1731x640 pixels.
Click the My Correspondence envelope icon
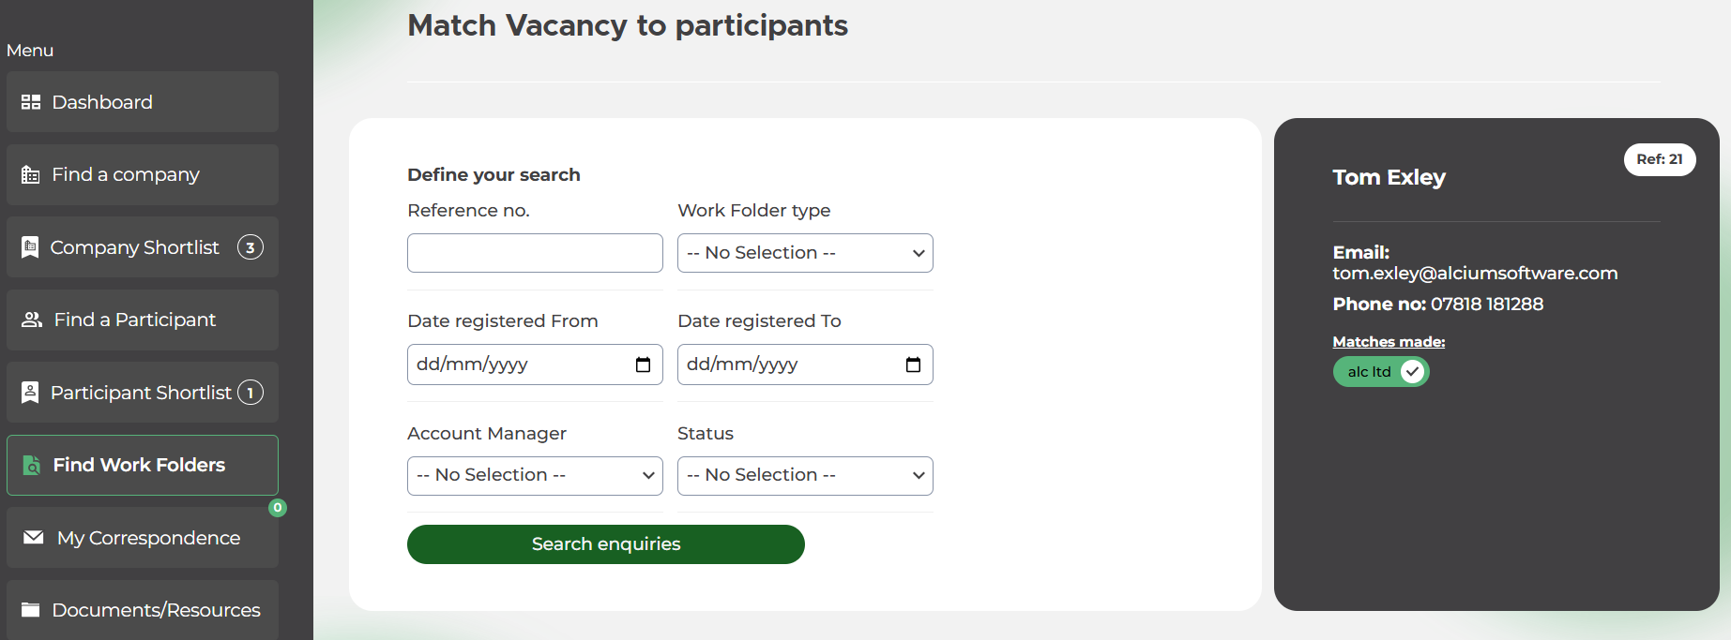tap(34, 538)
